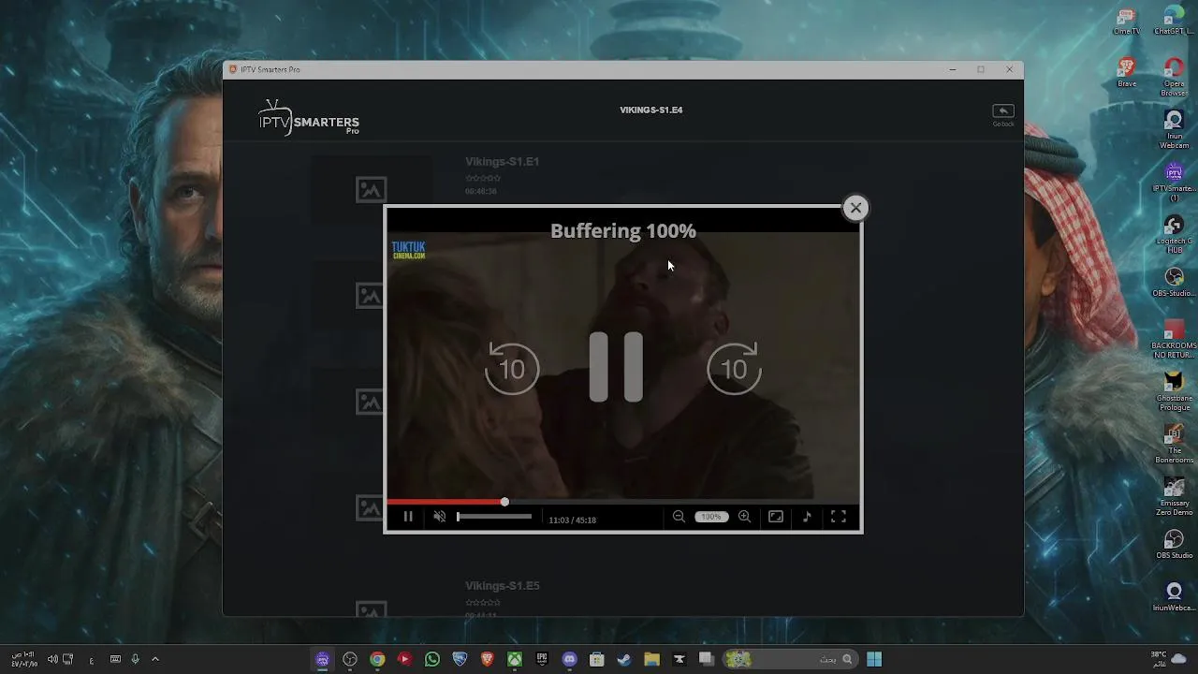Image resolution: width=1198 pixels, height=674 pixels.
Task: Open the IPTVSmarters (1) desktop shortcut
Action: point(1174,182)
